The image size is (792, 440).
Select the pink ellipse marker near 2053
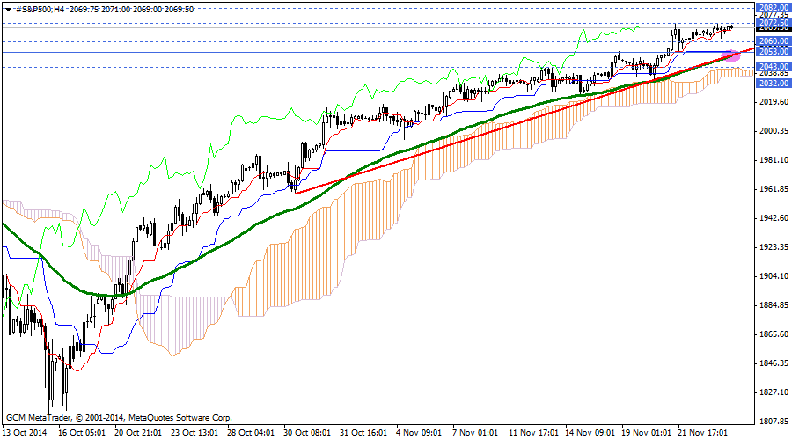click(732, 55)
